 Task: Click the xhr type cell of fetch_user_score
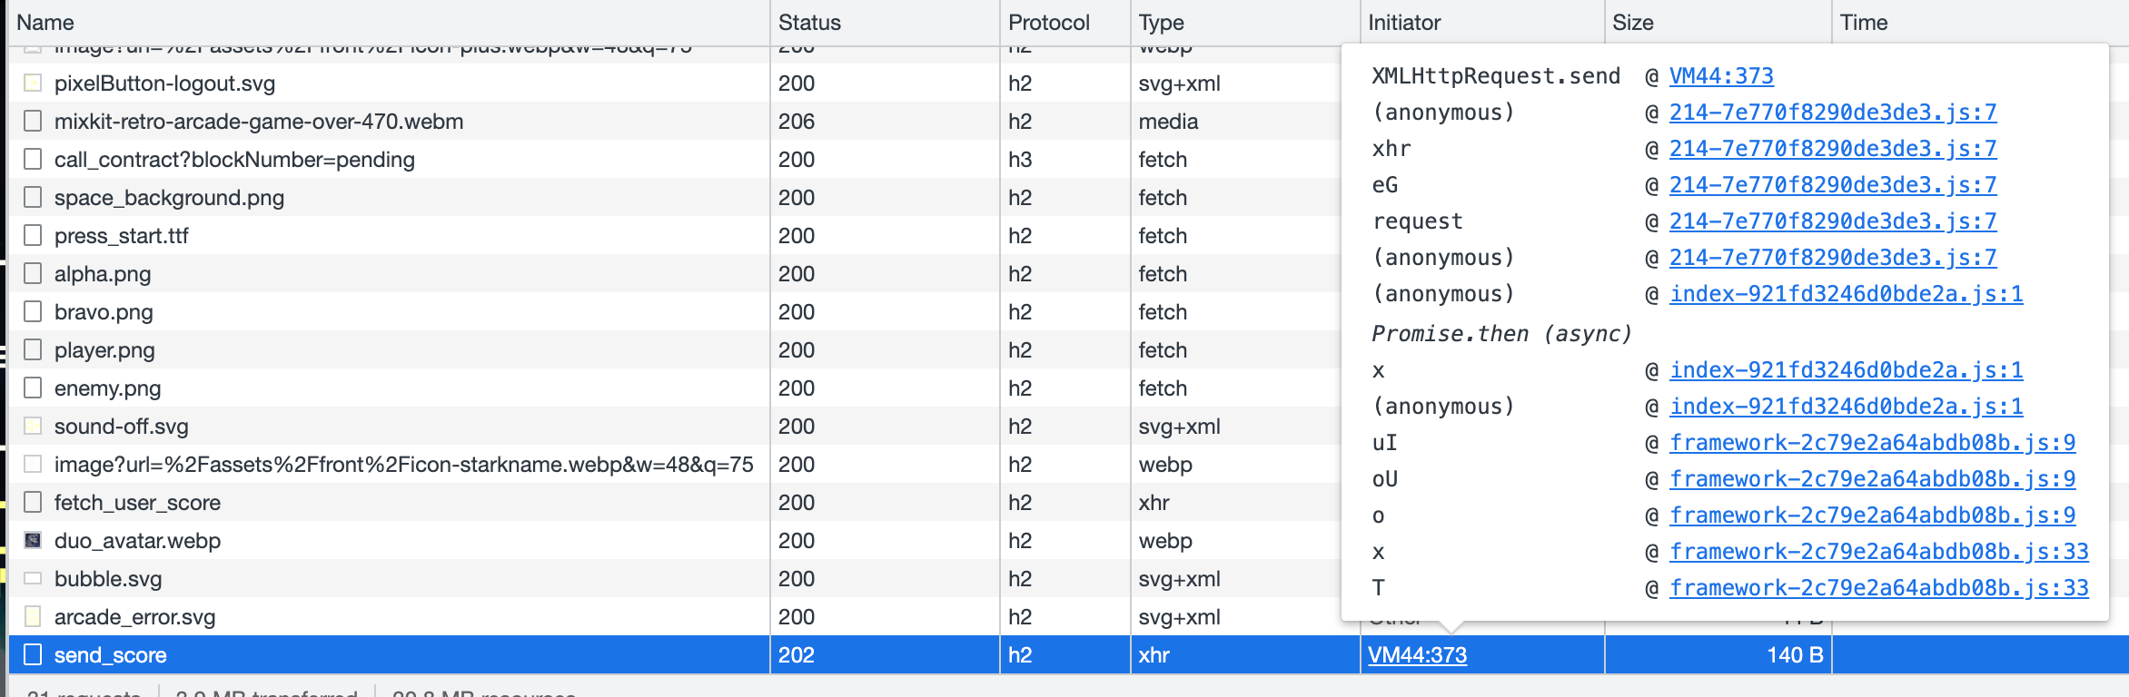pos(1154,503)
